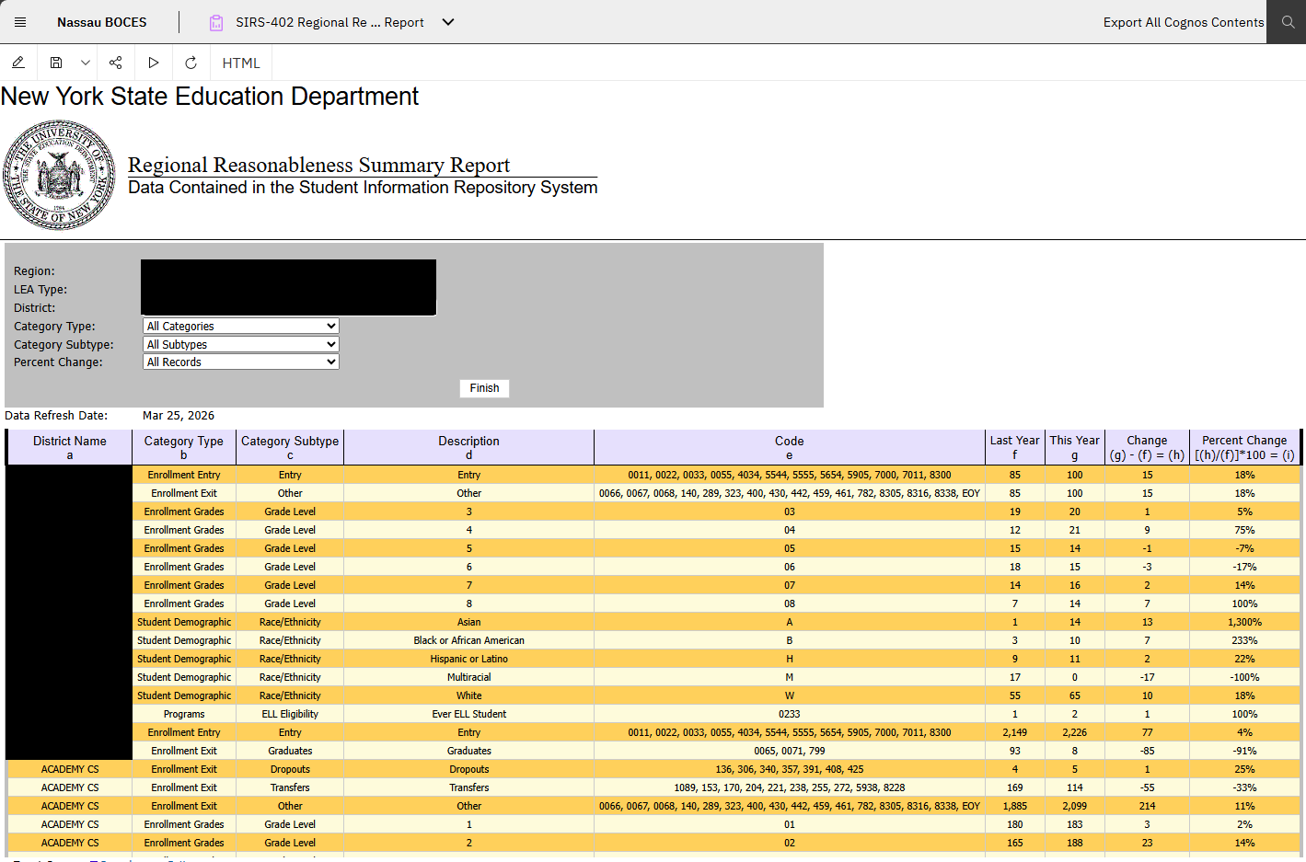Viewport: 1306px width, 862px height.
Task: Click the Programs category type cell
Action: pos(184,714)
